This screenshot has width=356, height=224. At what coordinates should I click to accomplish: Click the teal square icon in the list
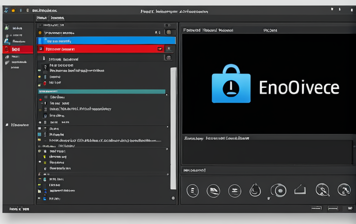click(39, 134)
